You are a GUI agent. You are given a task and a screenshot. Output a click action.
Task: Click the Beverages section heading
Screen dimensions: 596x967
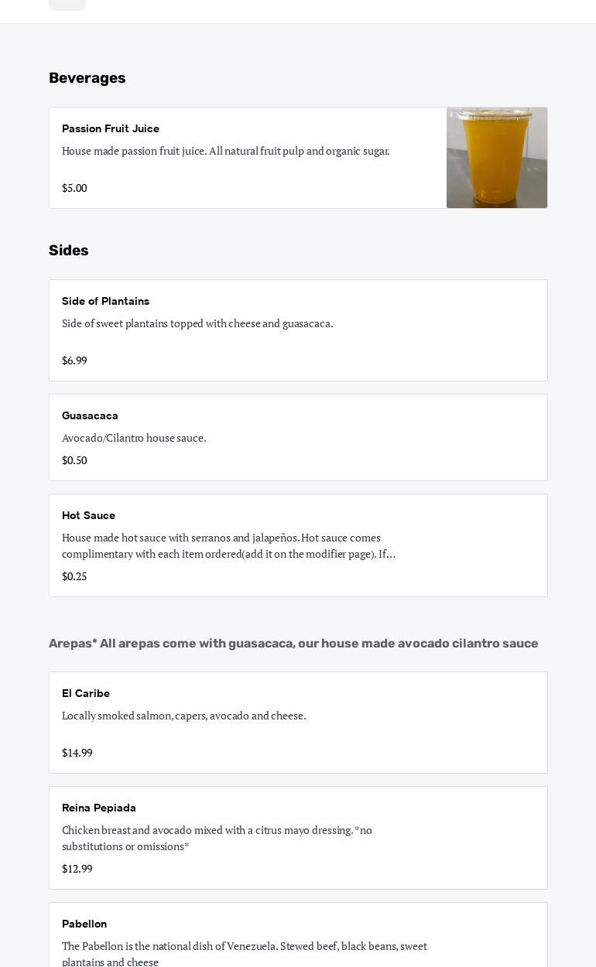point(87,78)
